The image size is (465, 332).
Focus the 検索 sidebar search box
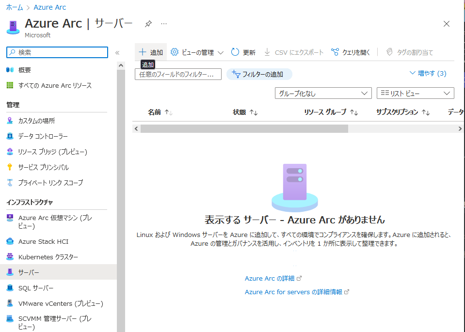tap(57, 52)
